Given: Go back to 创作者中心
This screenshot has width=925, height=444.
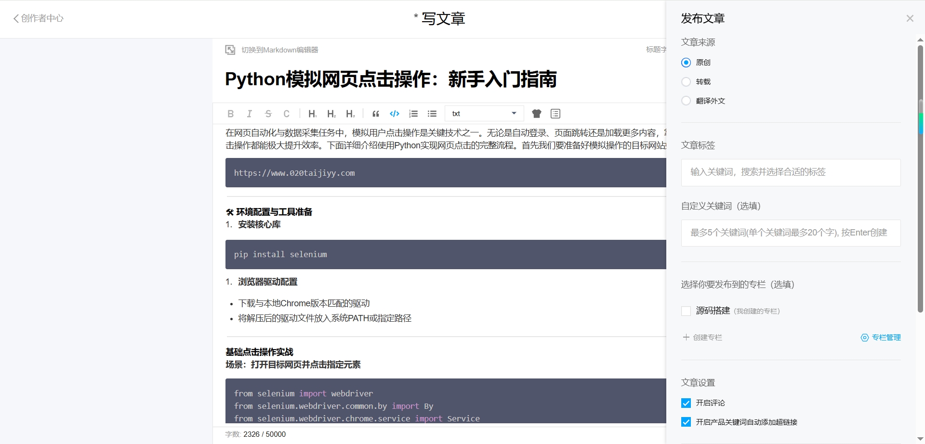Looking at the screenshot, I should point(38,18).
